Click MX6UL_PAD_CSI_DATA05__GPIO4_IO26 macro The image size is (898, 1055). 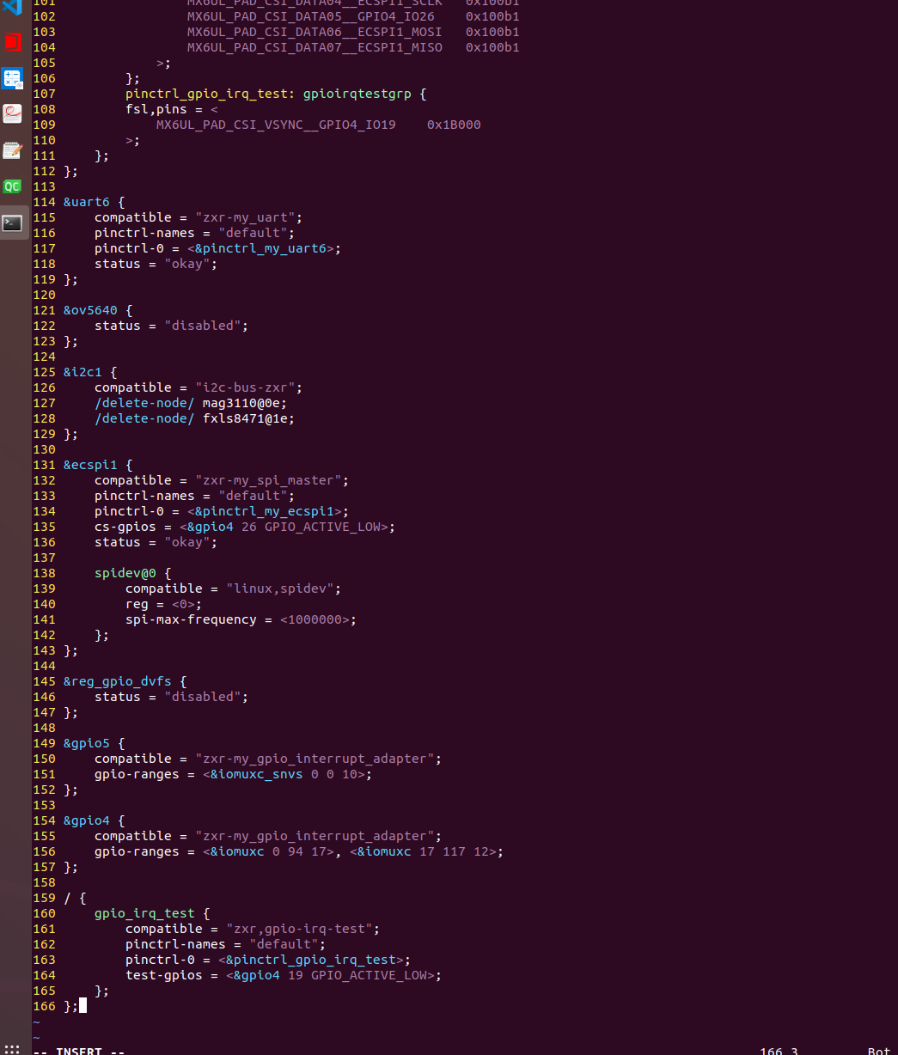tap(311, 16)
